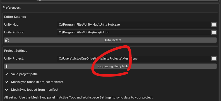Open folder browser for Unity Editors path
The height and width of the screenshot is (101, 221).
click(x=214, y=33)
